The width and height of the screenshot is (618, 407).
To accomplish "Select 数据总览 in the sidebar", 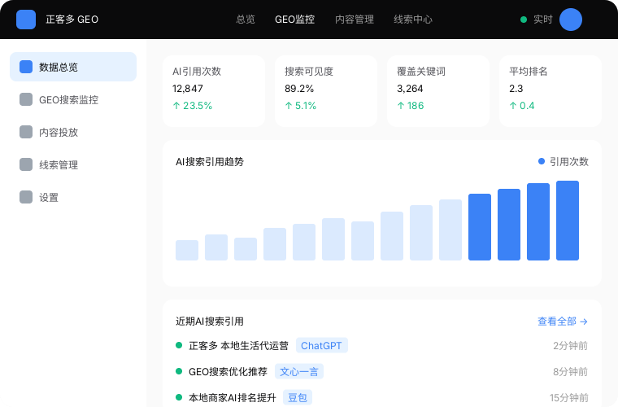I will (73, 67).
